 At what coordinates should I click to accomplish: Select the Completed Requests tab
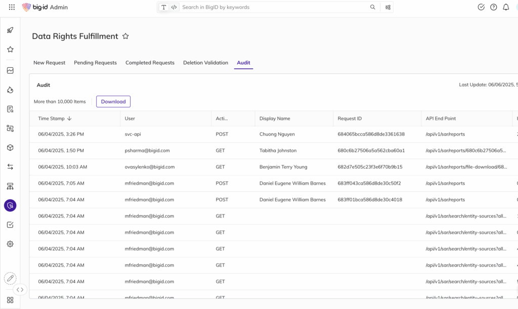coord(150,63)
